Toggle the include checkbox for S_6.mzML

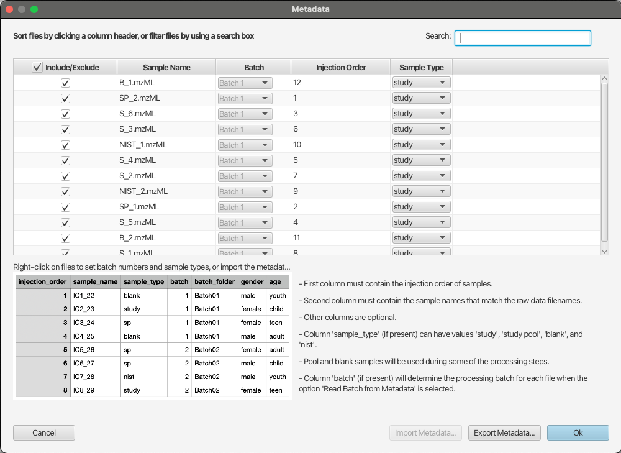click(x=65, y=114)
